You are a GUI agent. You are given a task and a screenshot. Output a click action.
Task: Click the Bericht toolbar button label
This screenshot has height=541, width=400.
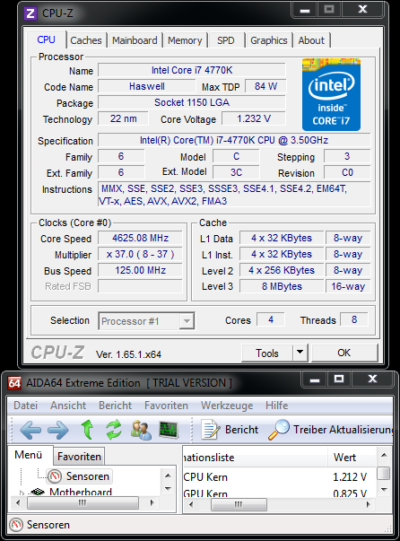point(241,430)
